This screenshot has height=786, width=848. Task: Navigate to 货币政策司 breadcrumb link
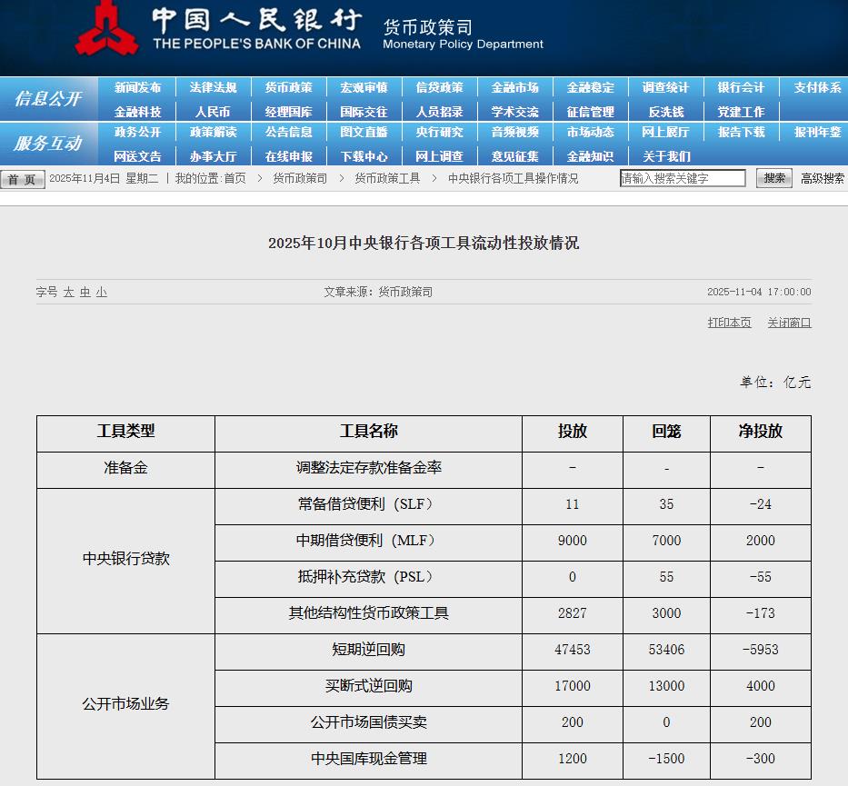click(299, 178)
